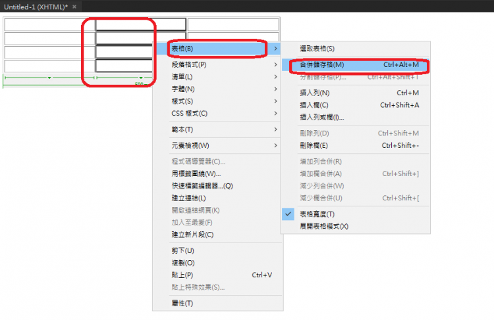Choose 貼上(P) from the context menu
This screenshot has height=320, width=494.
point(182,275)
